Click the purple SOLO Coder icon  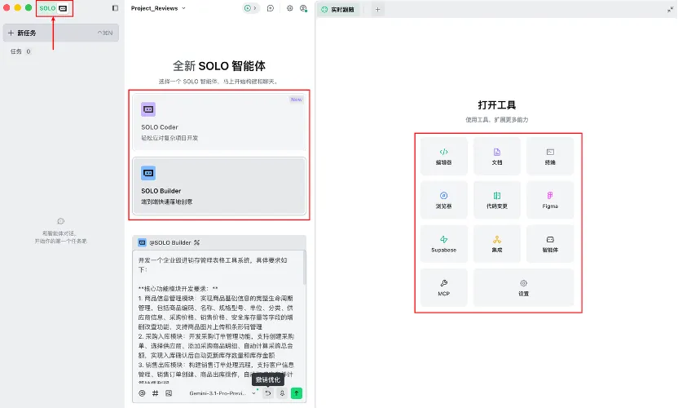click(148, 109)
